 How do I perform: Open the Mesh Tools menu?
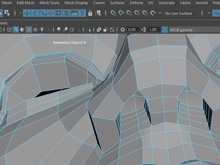(x=49, y=3)
